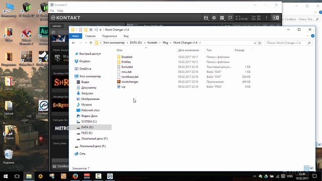Select the Excluded text file
Viewport: 322px width, 181px height.
127,67
